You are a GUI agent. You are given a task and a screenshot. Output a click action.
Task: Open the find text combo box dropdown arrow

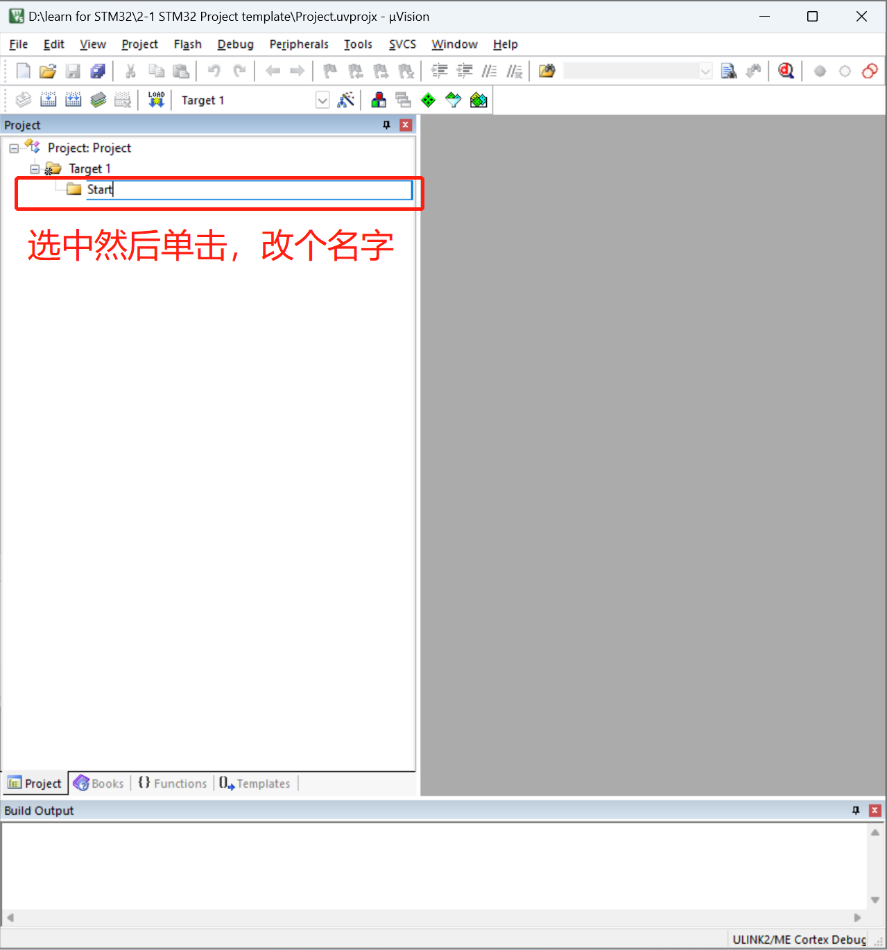coord(705,71)
